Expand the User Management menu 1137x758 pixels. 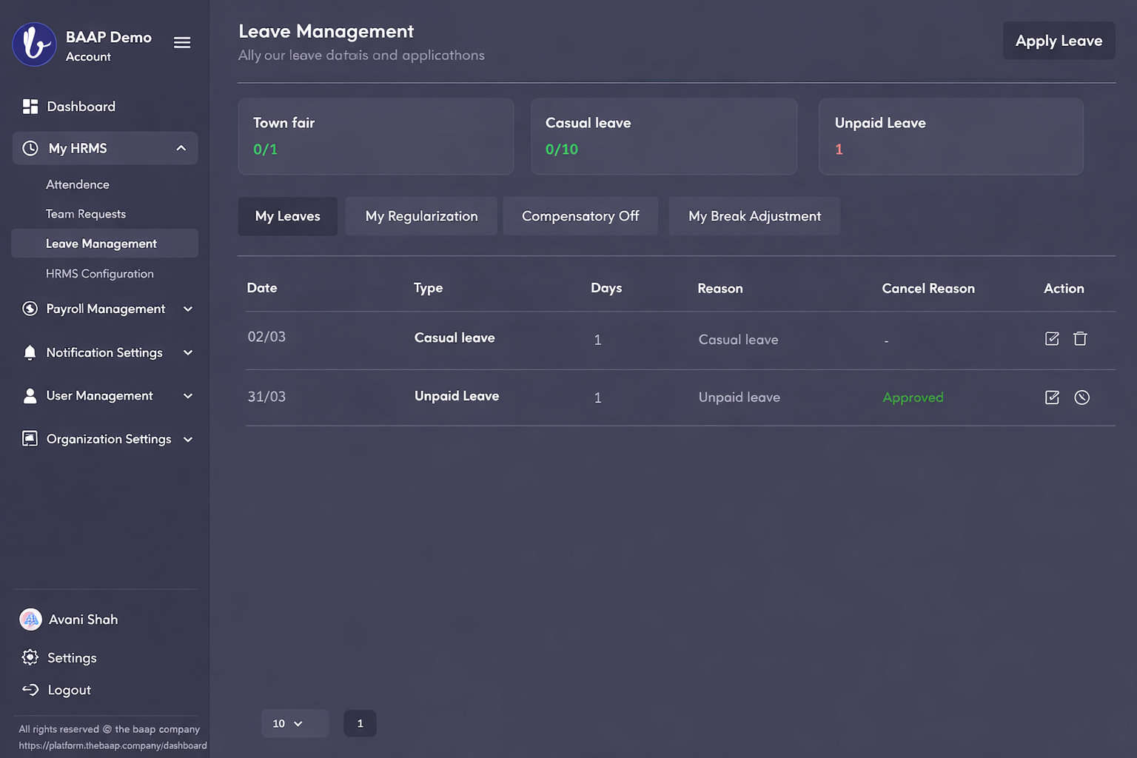click(x=188, y=396)
